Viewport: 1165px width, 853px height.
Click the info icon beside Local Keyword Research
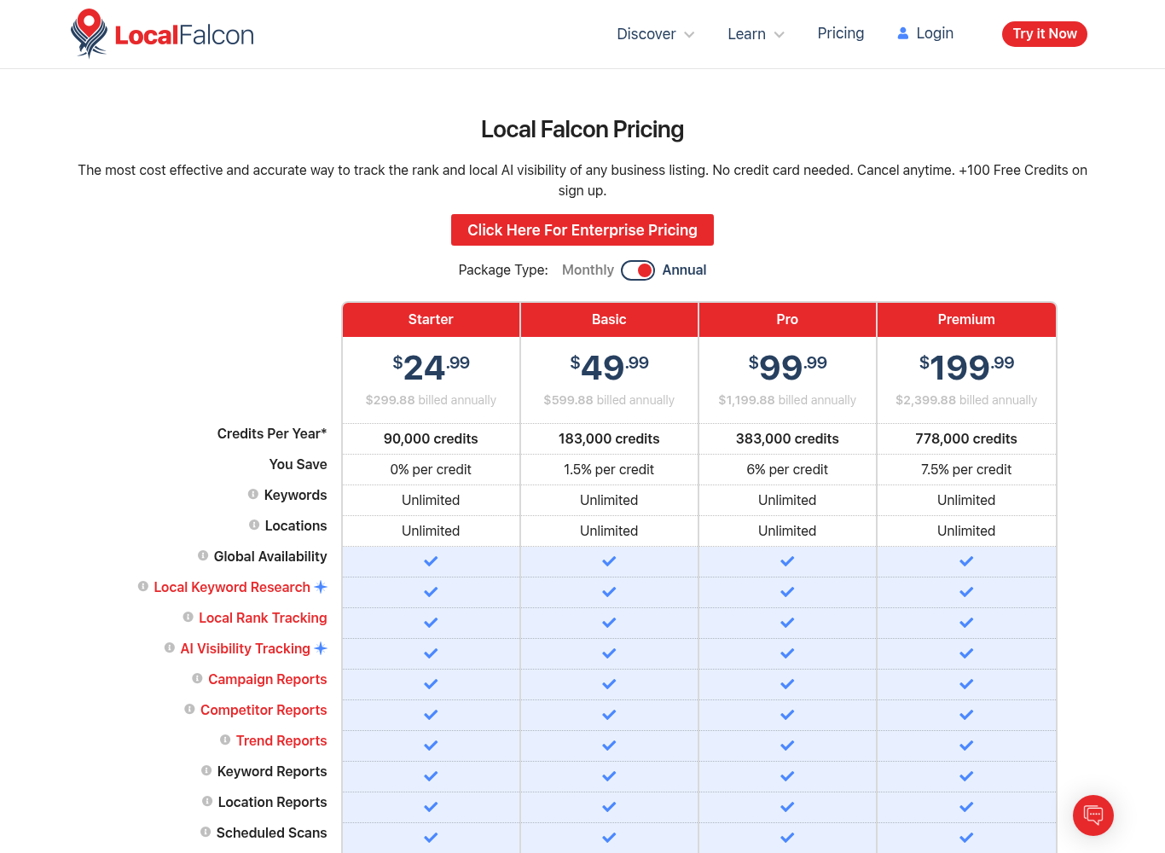[x=143, y=586]
